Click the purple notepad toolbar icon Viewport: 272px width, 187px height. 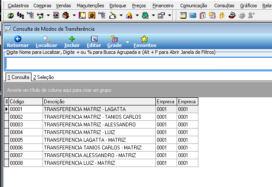click(x=82, y=15)
